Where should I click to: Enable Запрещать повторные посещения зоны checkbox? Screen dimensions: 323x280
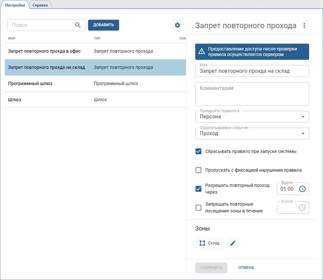198,208
